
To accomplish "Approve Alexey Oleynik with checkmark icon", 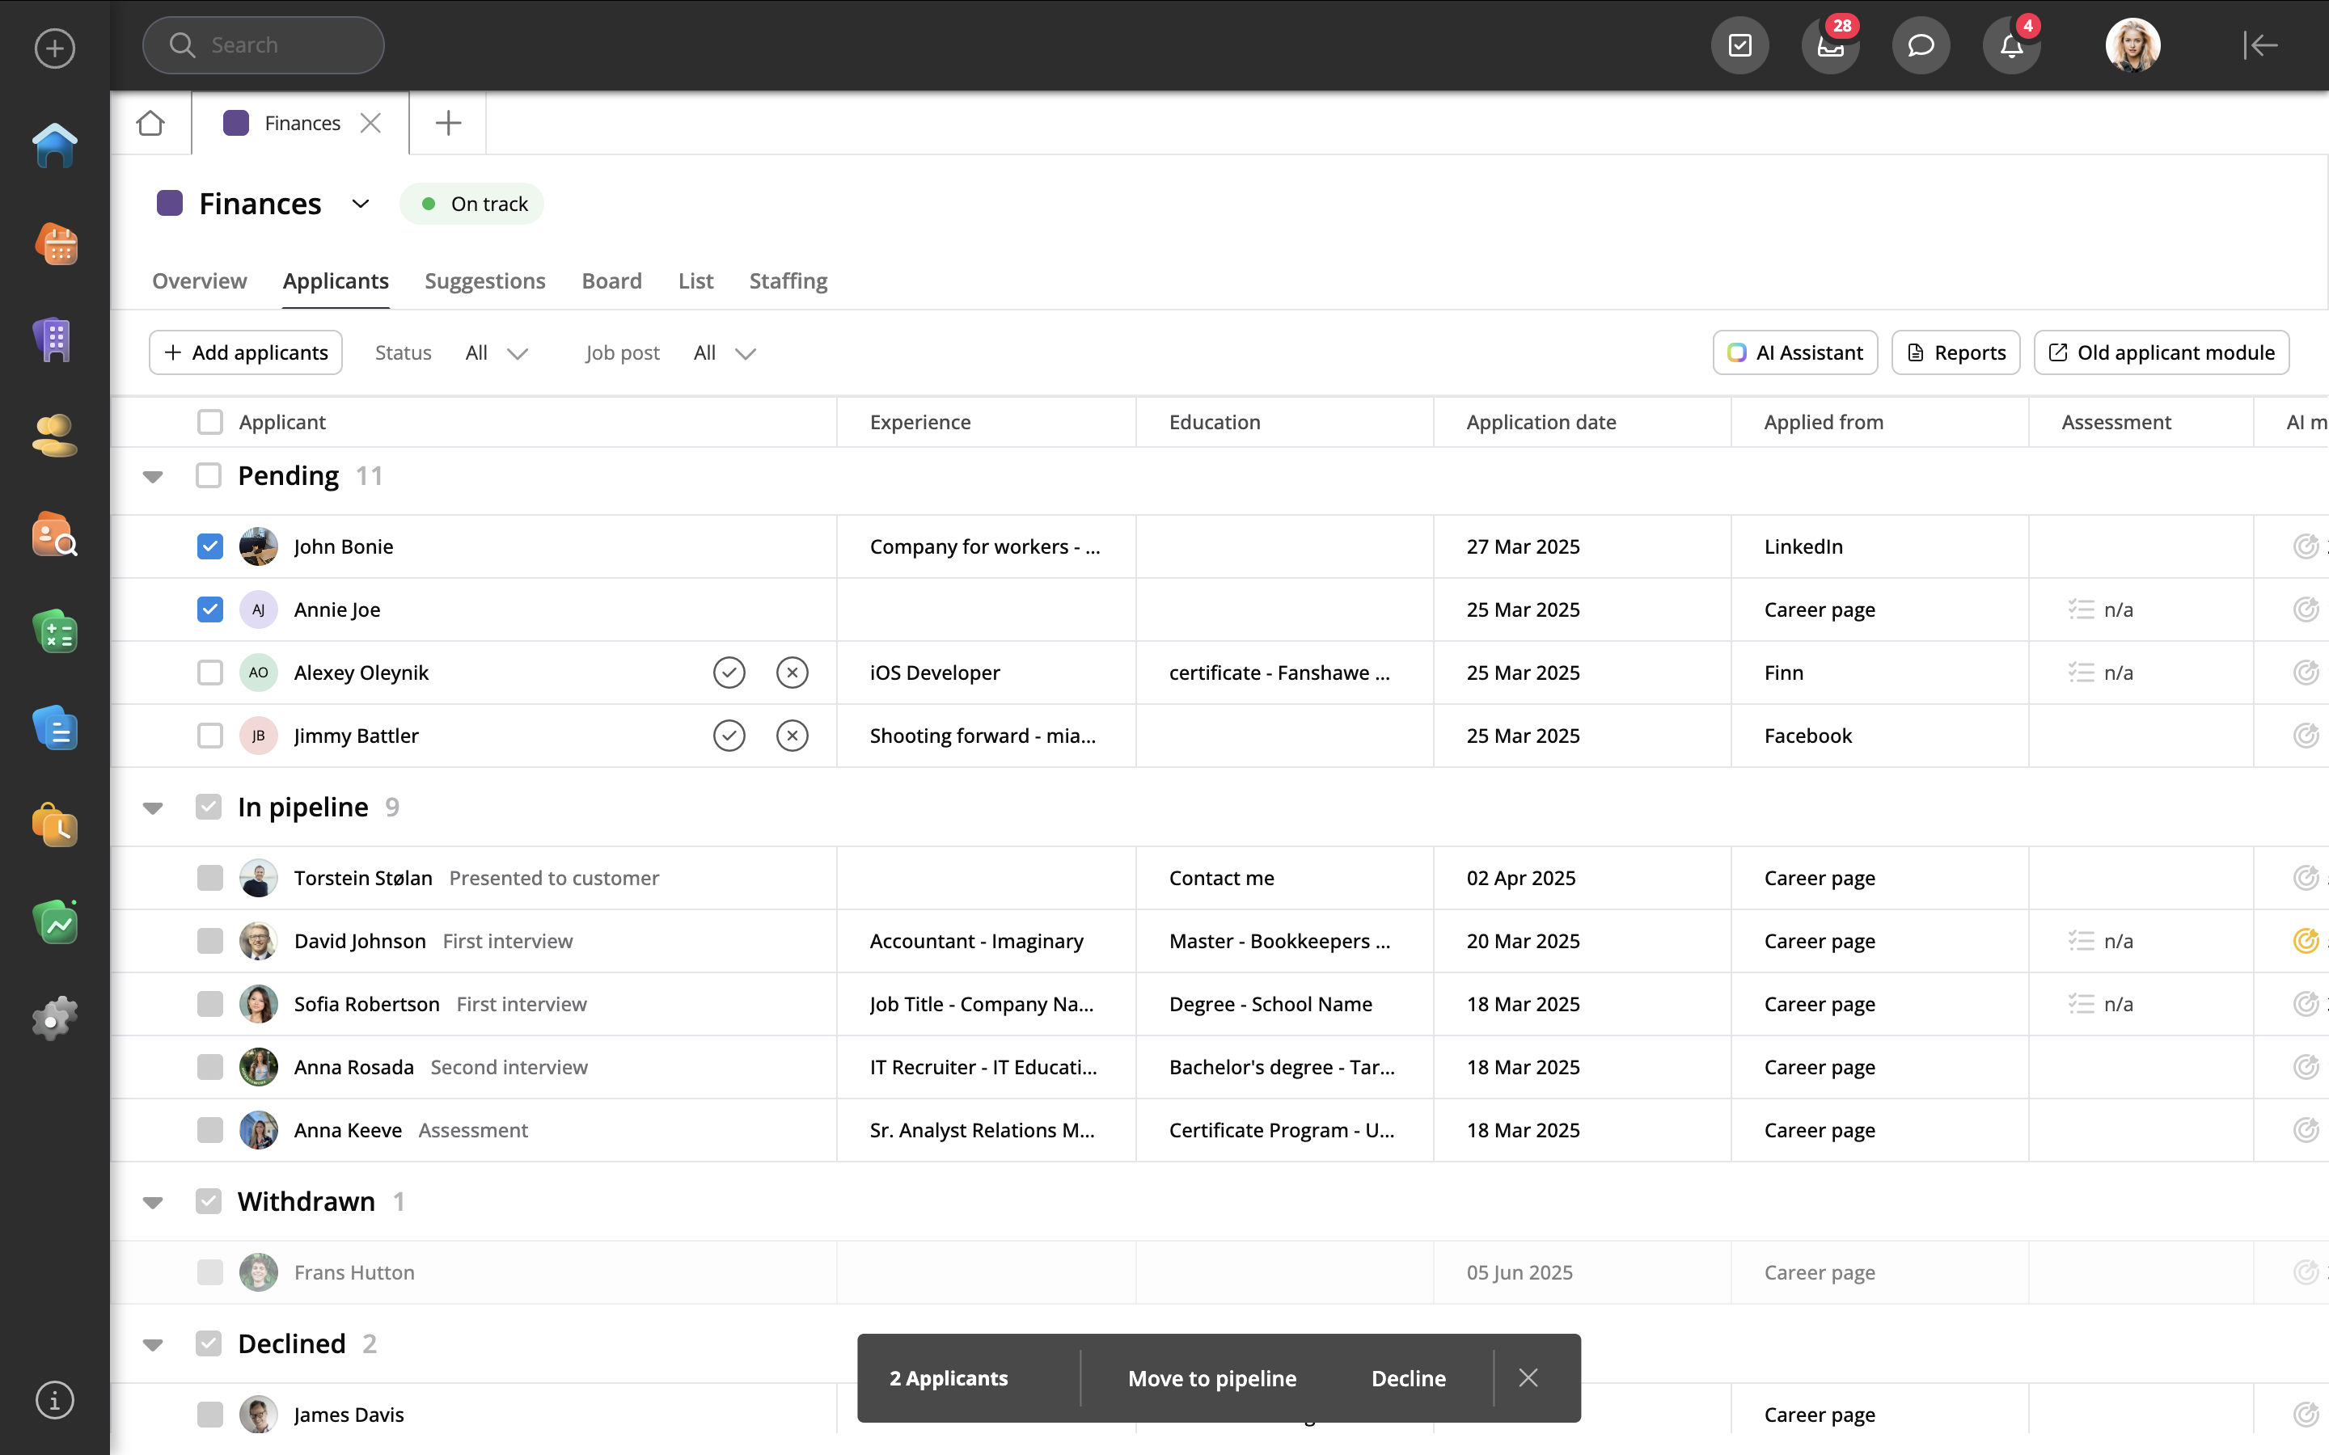I will coord(729,673).
